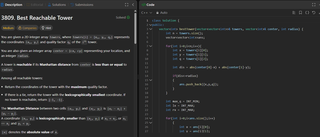Open the Companies tag

point(27,28)
